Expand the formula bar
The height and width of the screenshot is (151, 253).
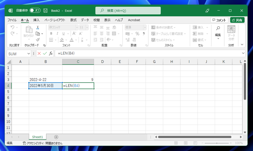pos(243,53)
